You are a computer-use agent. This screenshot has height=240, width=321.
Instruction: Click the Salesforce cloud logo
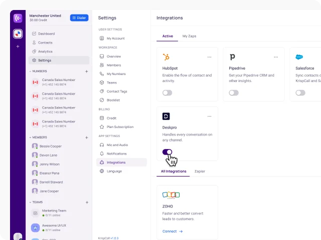coord(299,57)
